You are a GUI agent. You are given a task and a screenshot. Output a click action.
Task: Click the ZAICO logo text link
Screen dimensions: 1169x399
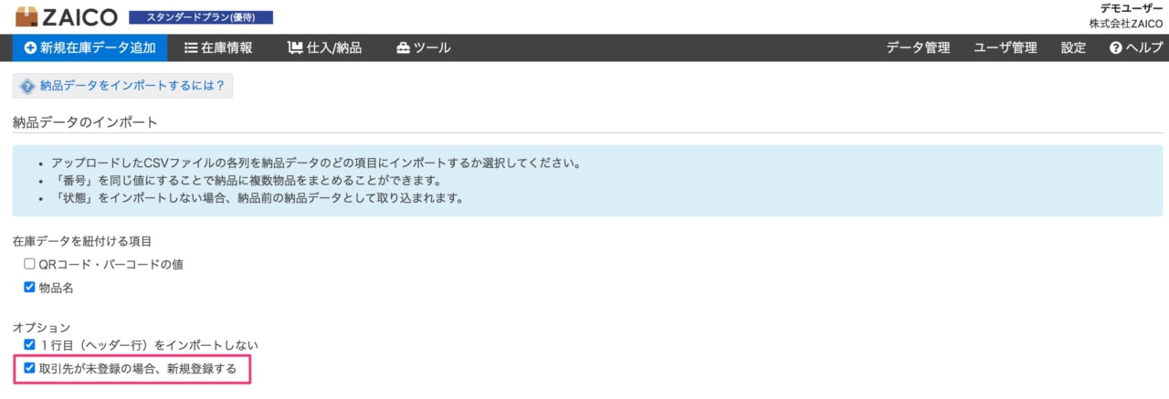(x=81, y=17)
